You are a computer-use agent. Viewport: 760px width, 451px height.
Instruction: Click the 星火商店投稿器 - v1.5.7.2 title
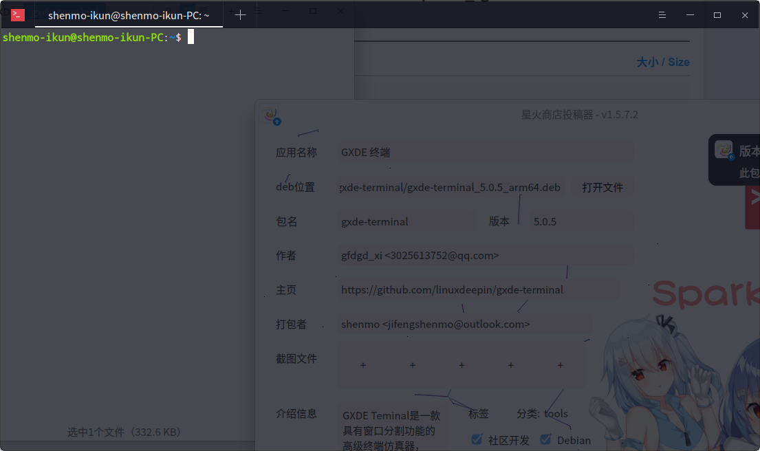pyautogui.click(x=579, y=115)
